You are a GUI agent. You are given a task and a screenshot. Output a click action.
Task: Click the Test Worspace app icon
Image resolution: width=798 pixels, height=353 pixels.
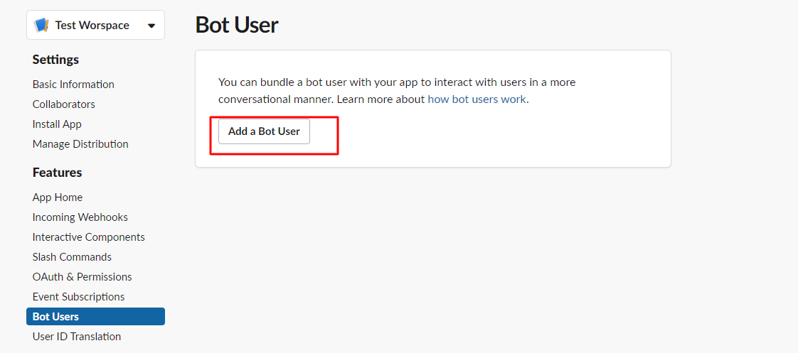[42, 26]
